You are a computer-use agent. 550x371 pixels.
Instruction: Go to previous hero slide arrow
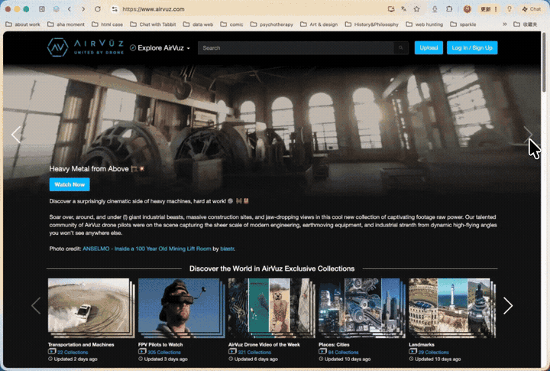click(16, 134)
